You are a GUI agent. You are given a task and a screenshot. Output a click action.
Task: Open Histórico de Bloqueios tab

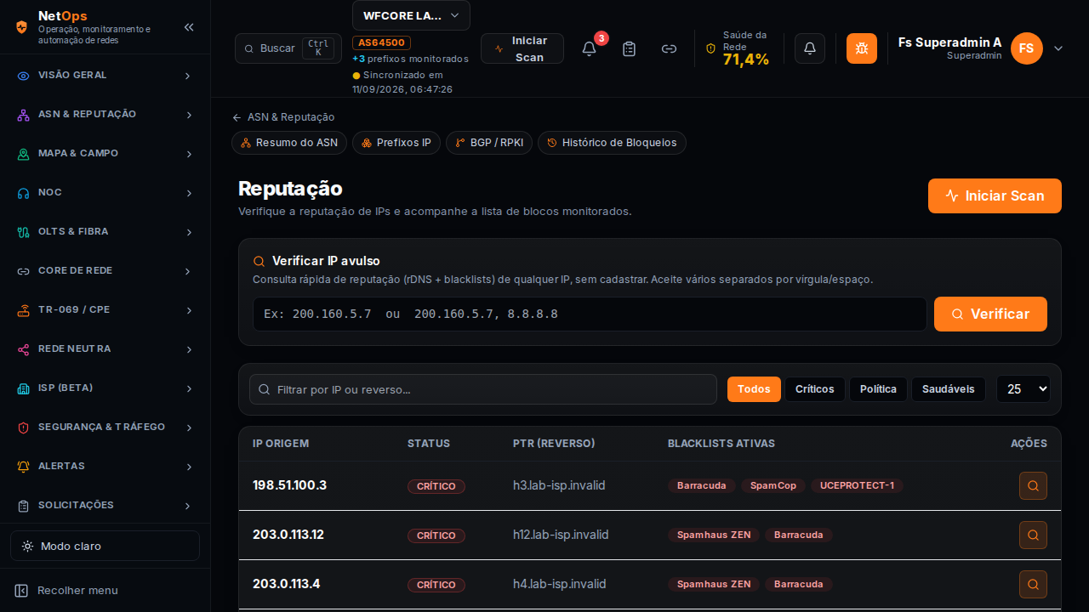pos(612,143)
